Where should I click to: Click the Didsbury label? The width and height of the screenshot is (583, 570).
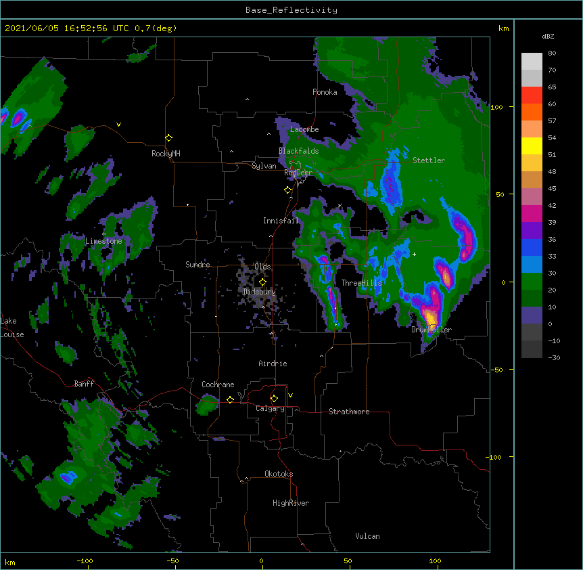click(x=259, y=292)
